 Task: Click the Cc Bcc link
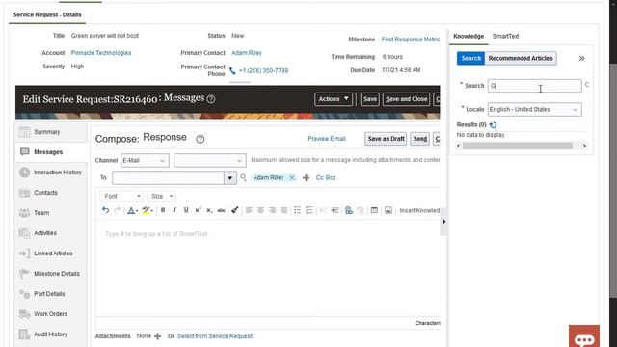click(326, 177)
